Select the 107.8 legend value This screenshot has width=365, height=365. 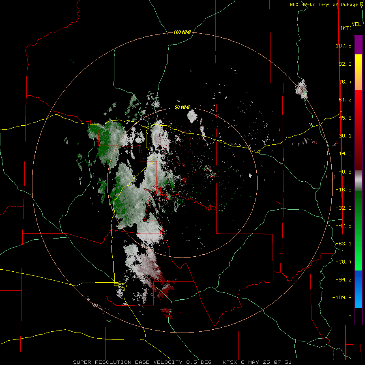coord(344,45)
